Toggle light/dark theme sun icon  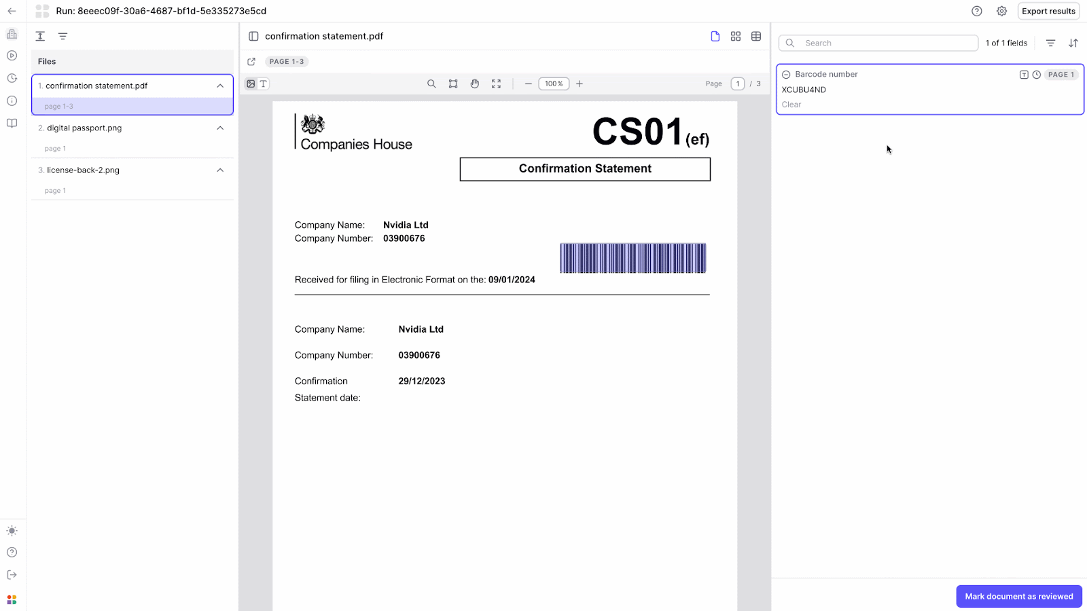(12, 531)
